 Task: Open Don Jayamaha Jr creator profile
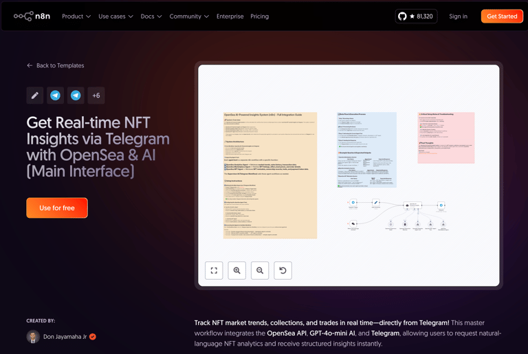tap(65, 337)
